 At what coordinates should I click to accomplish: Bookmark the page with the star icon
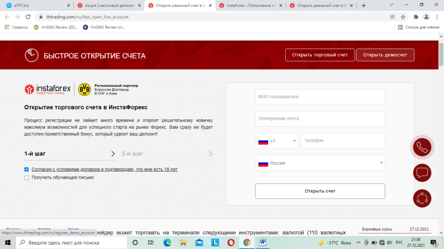(x=403, y=16)
